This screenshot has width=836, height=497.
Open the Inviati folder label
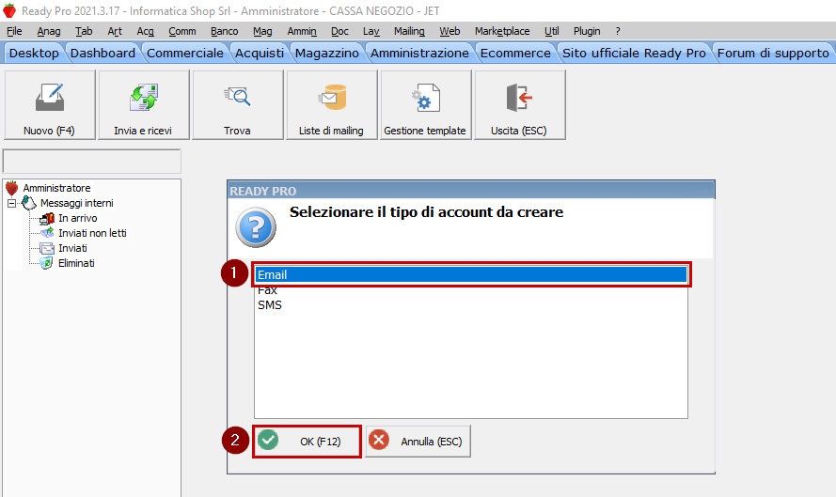click(72, 248)
